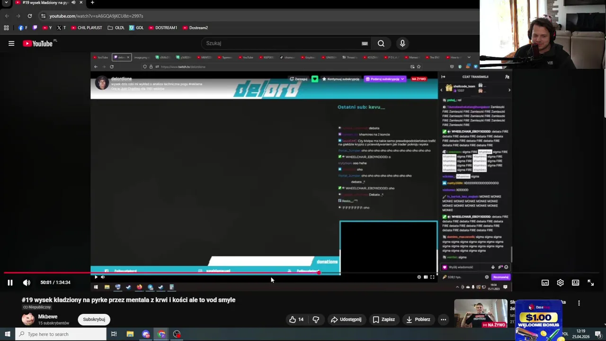Click the Niepubliczny unlisted badge
The image size is (606, 341).
tap(37, 307)
